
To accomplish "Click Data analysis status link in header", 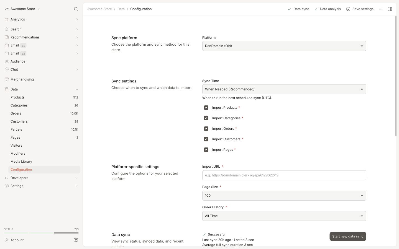I will [328, 9].
